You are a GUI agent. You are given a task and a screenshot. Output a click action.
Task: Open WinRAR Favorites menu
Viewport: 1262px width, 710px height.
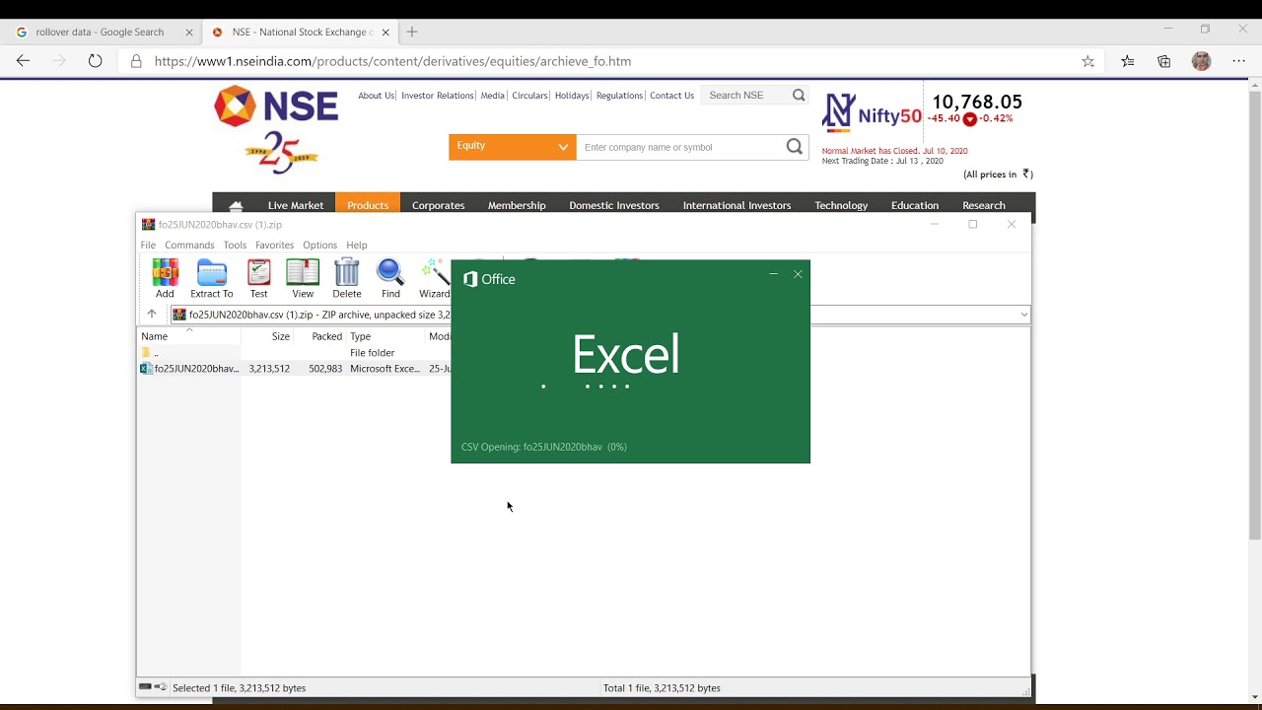(274, 245)
